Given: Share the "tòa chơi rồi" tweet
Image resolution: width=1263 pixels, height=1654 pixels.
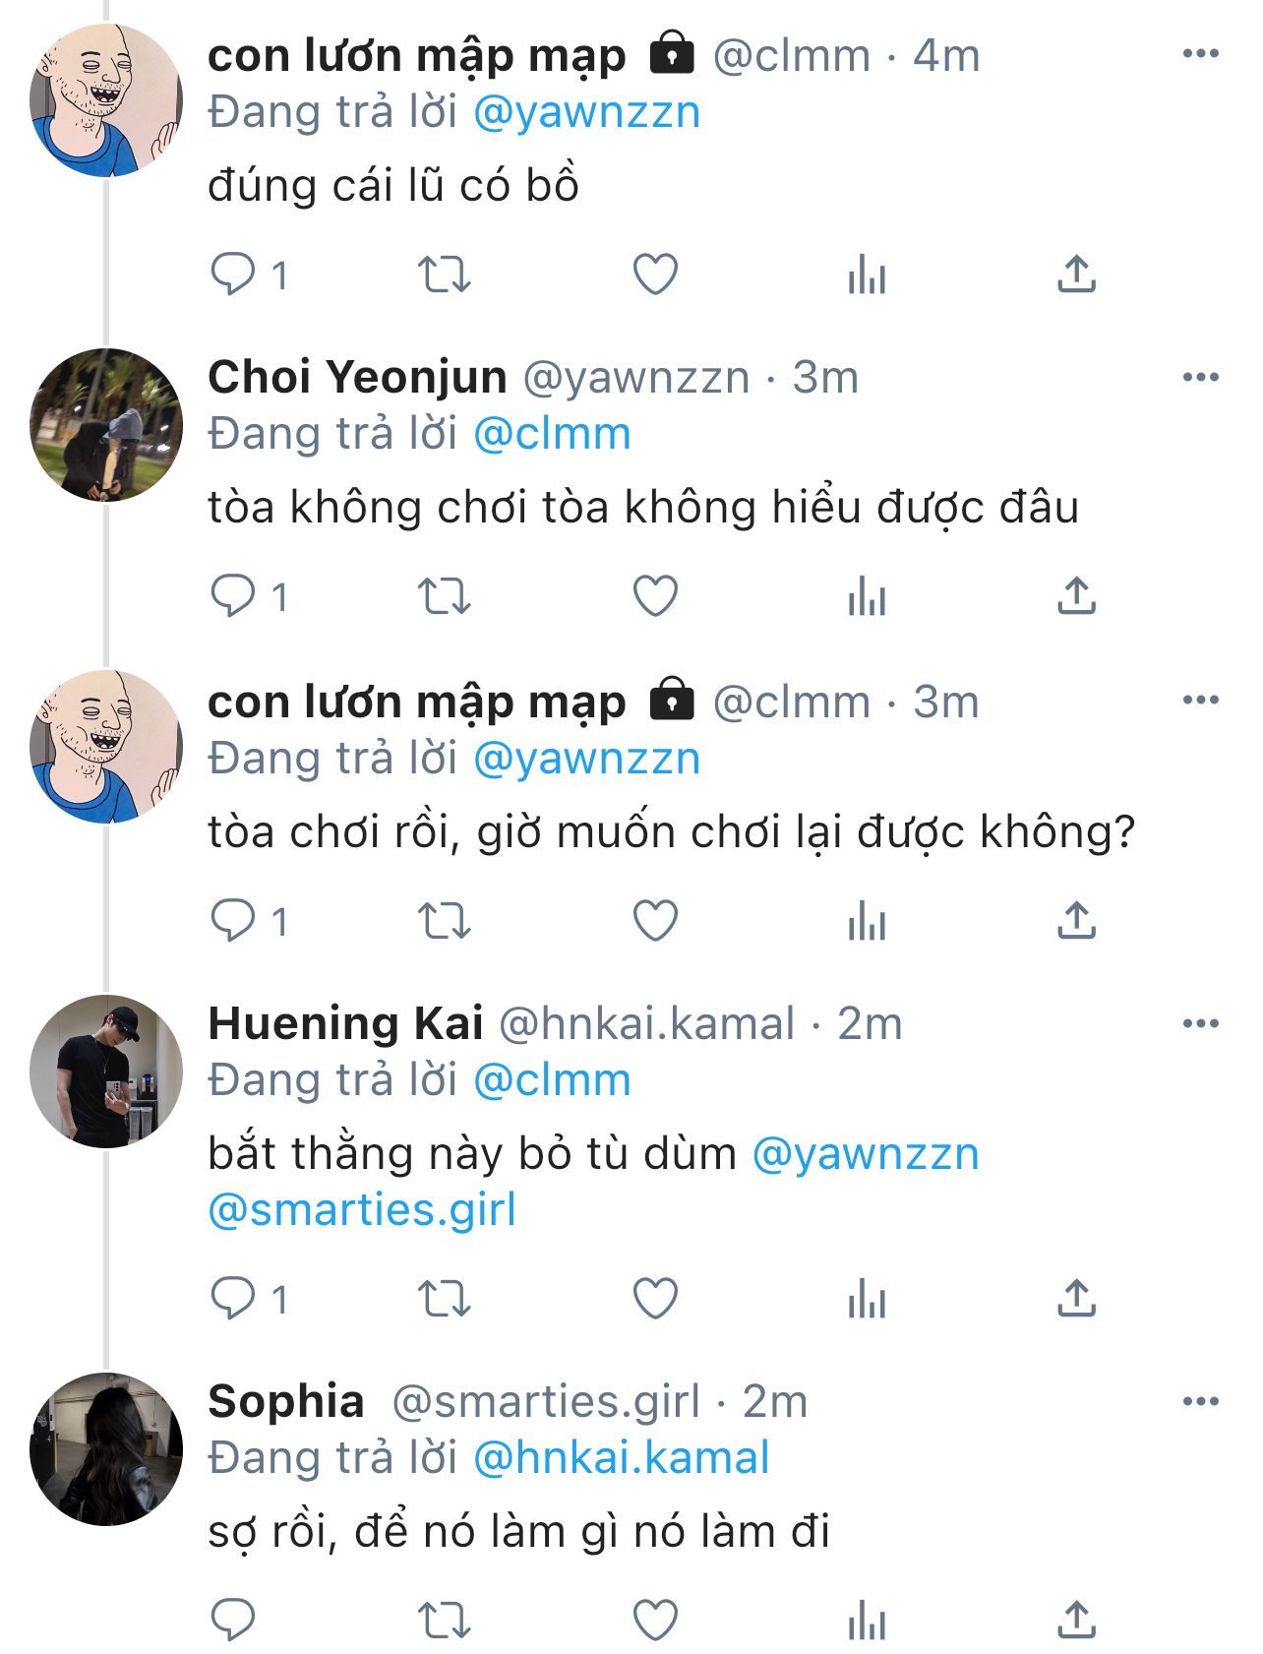Looking at the screenshot, I should pos(1076,921).
